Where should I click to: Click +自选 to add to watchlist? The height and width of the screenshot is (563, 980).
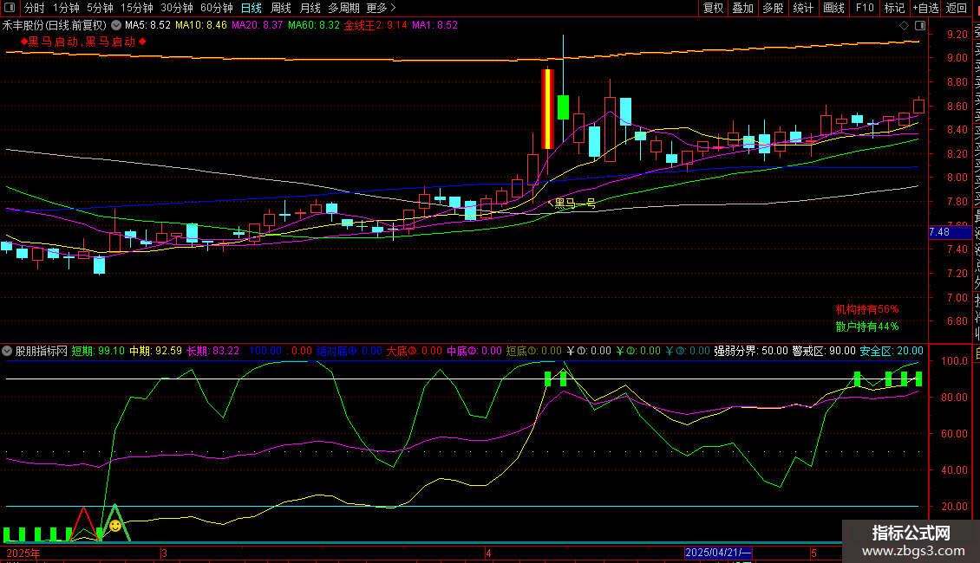click(924, 8)
